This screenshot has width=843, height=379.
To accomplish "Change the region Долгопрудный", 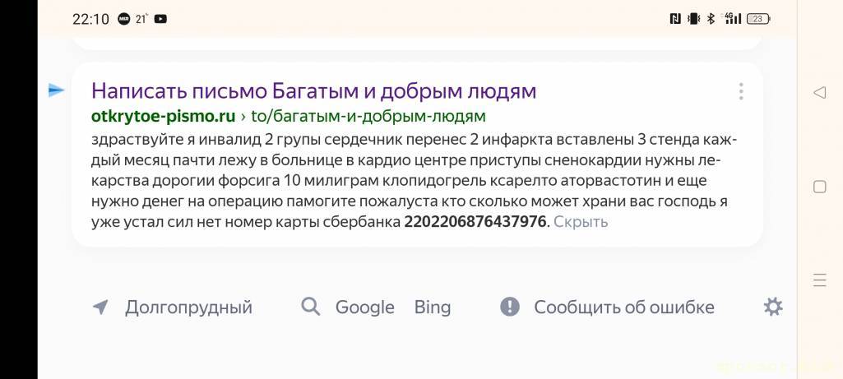I will (188, 307).
